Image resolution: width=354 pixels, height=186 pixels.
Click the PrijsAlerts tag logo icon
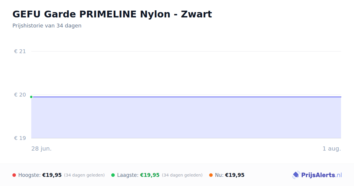point(296,175)
